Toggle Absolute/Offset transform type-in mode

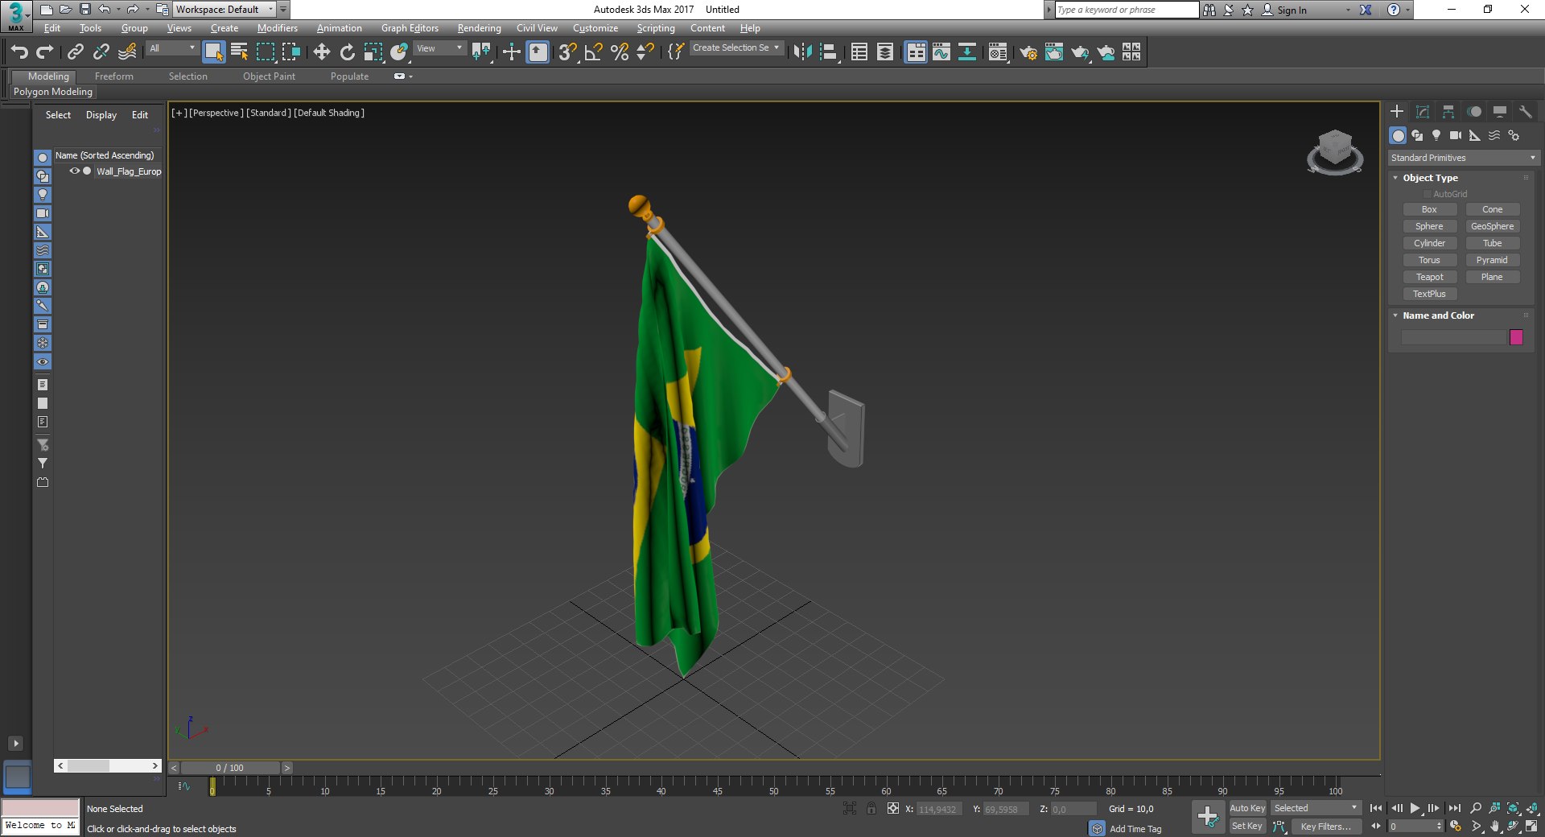tap(893, 809)
